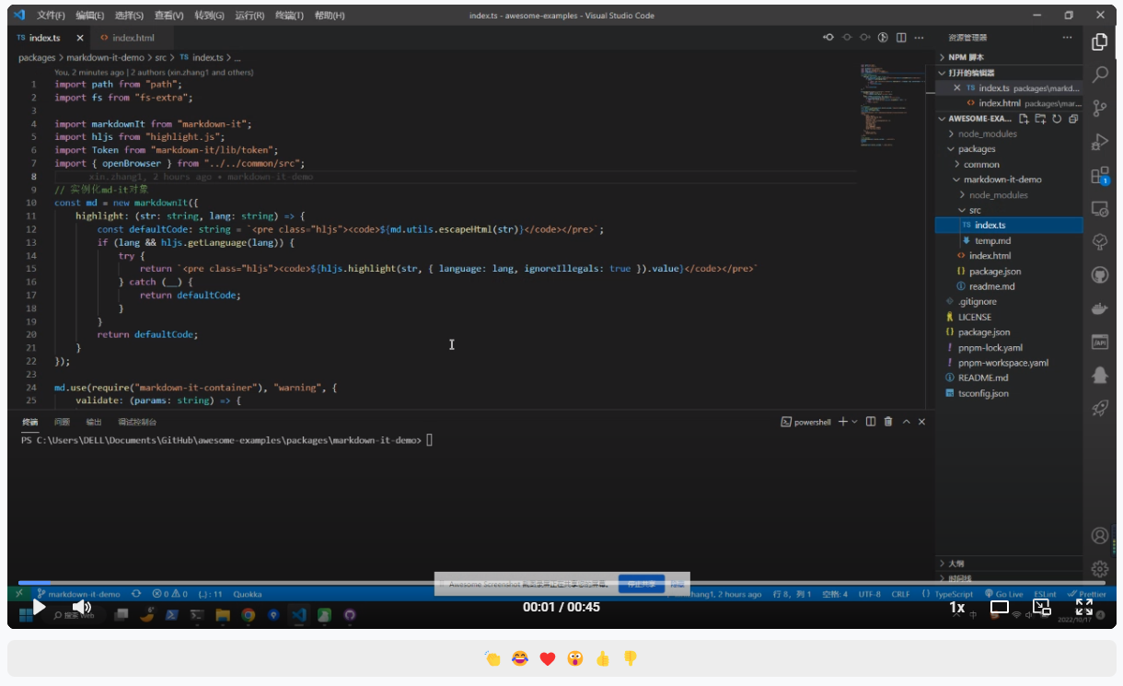Open the Source Control activity icon

[1099, 109]
